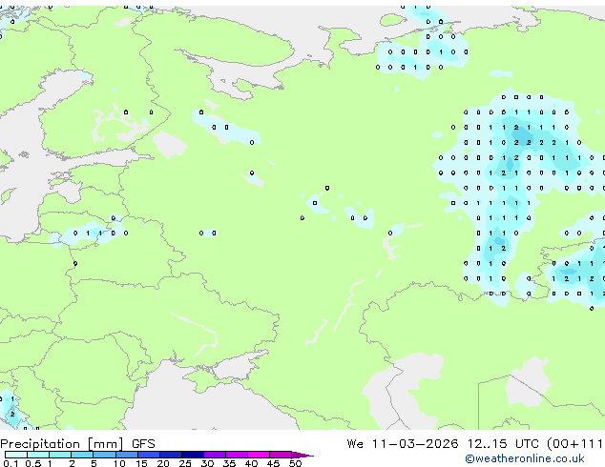The width and height of the screenshot is (605, 467).
Task: Select the 'Precipitation [mm] GFS' title text
Action: pyautogui.click(x=77, y=444)
